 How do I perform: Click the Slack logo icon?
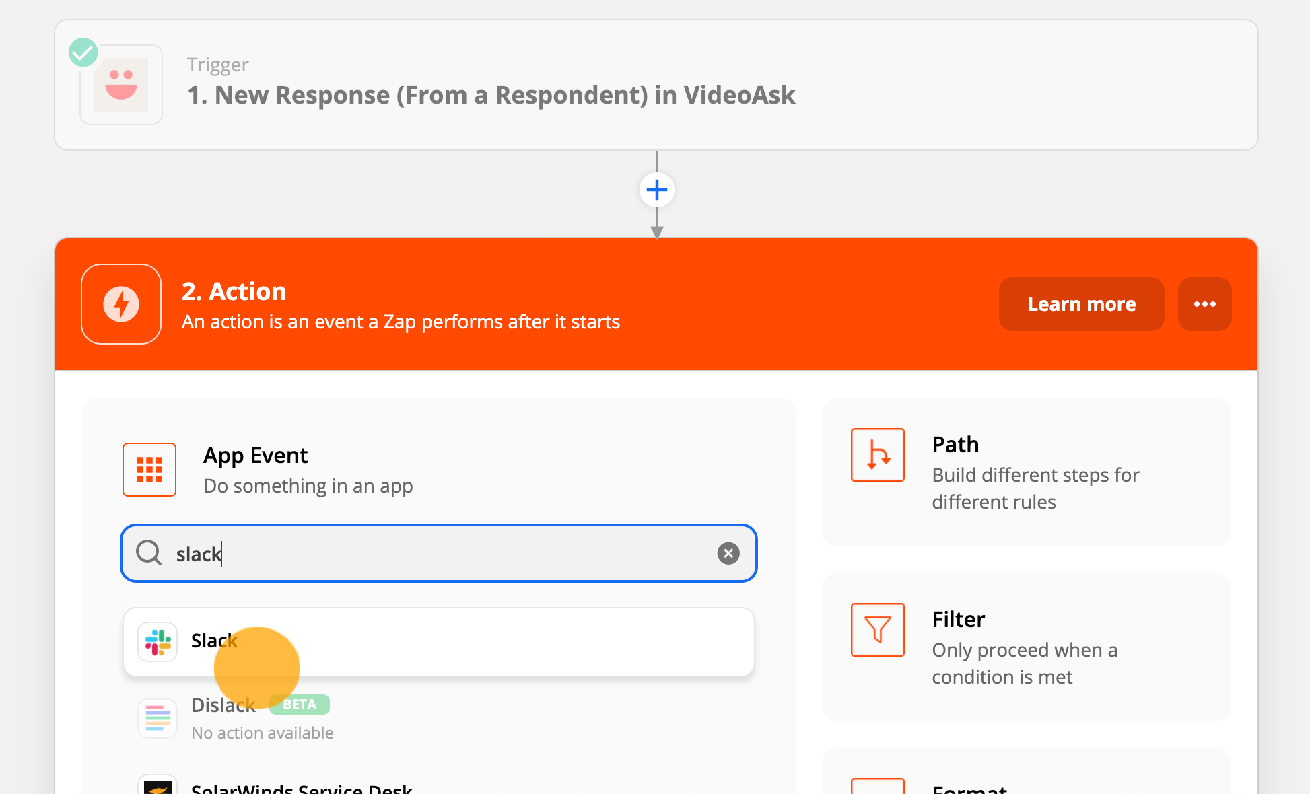click(158, 642)
